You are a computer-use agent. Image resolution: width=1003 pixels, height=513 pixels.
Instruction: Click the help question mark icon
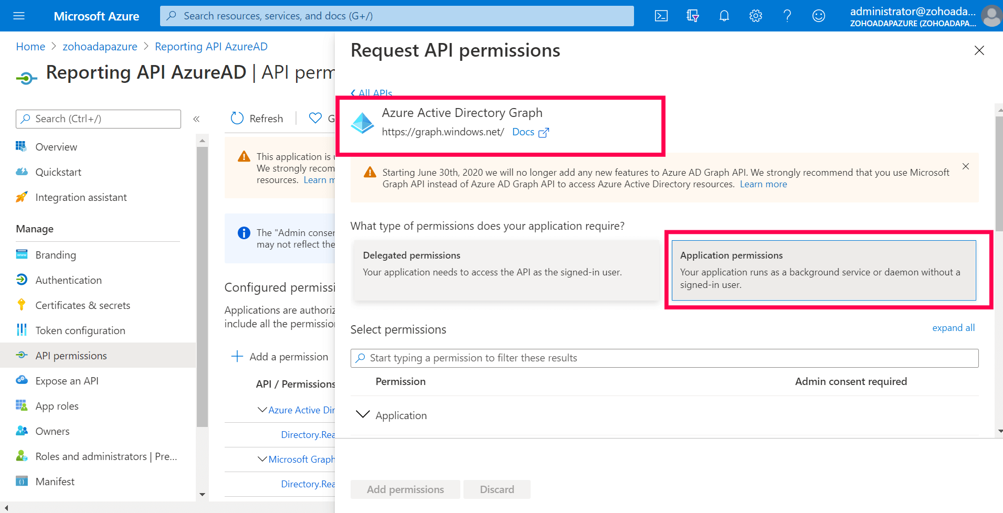click(787, 16)
